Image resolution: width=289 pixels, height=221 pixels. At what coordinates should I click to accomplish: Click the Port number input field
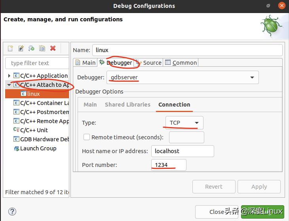[x=168, y=165]
